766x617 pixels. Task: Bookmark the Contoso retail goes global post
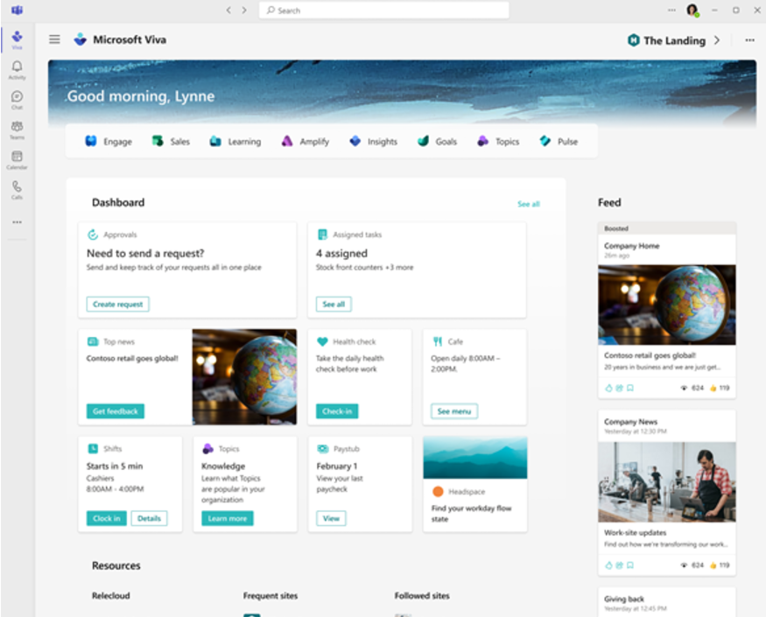pos(629,388)
